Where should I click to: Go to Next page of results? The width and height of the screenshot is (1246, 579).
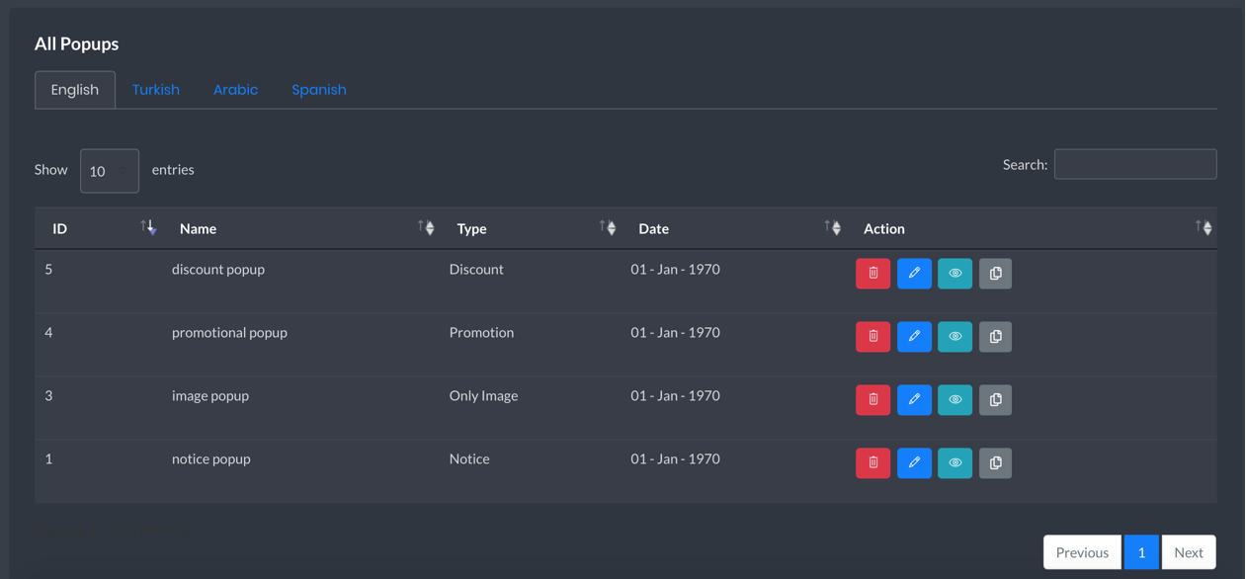tap(1189, 552)
